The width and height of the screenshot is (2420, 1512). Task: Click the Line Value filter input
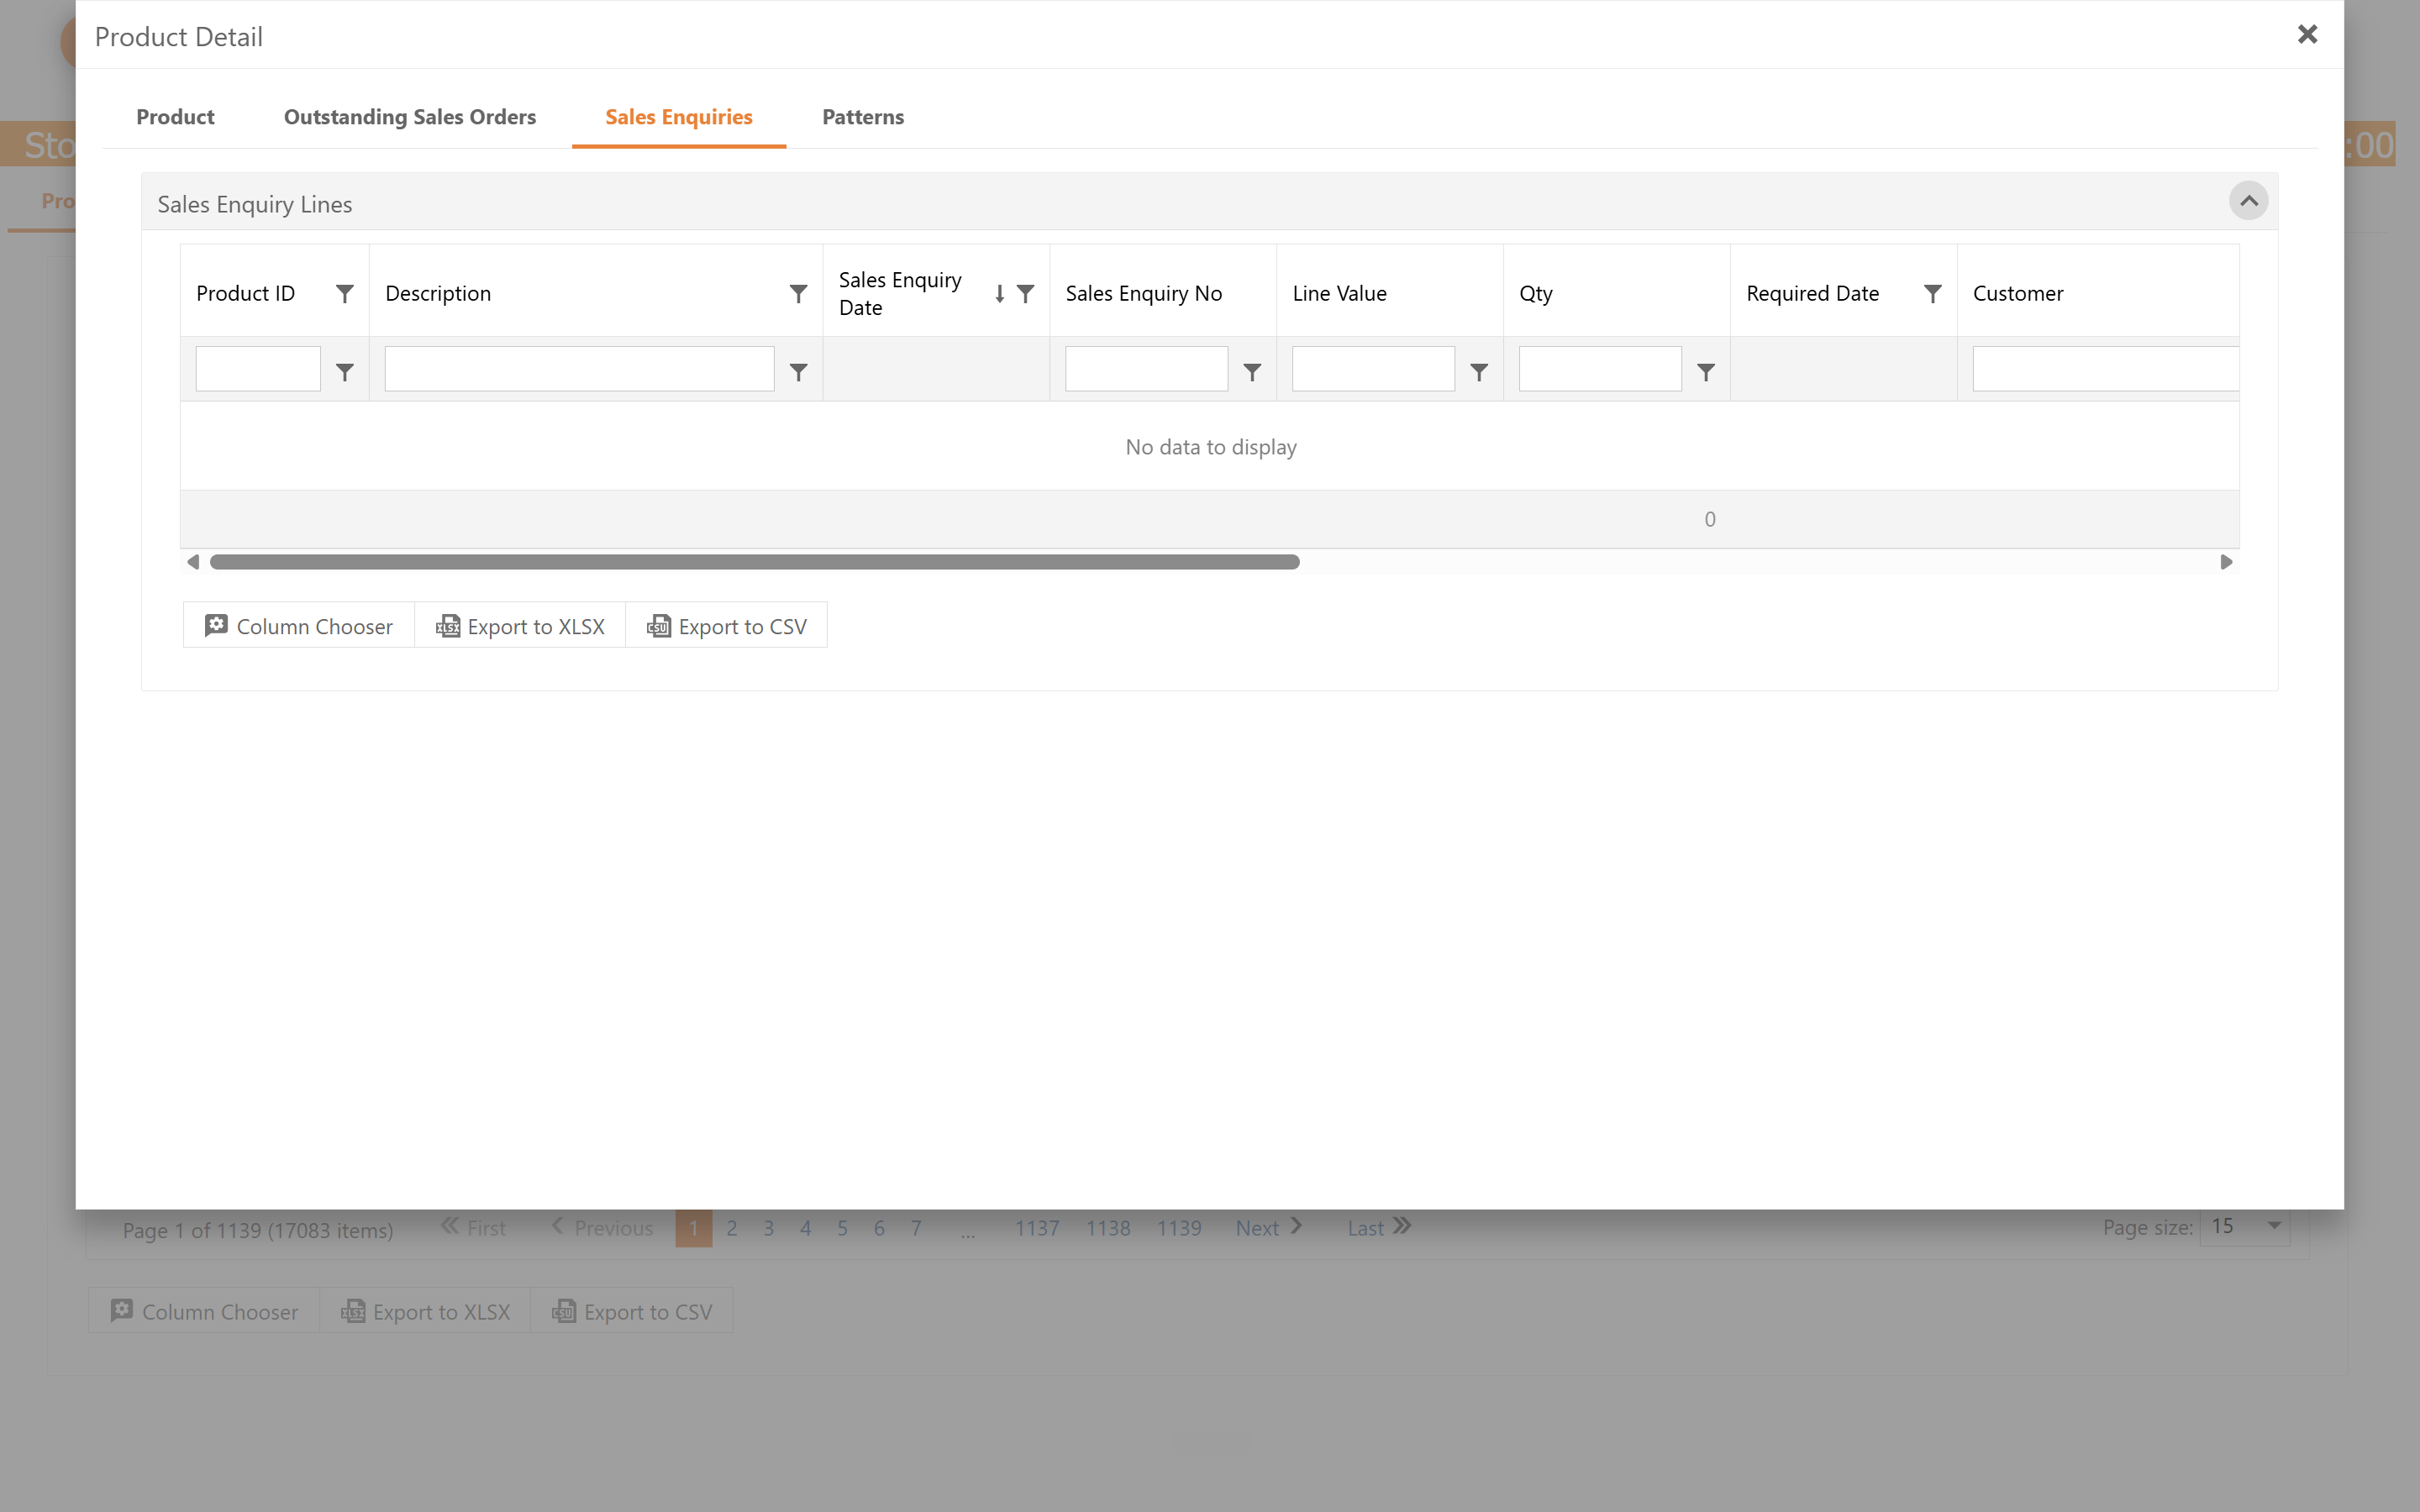[1374, 369]
